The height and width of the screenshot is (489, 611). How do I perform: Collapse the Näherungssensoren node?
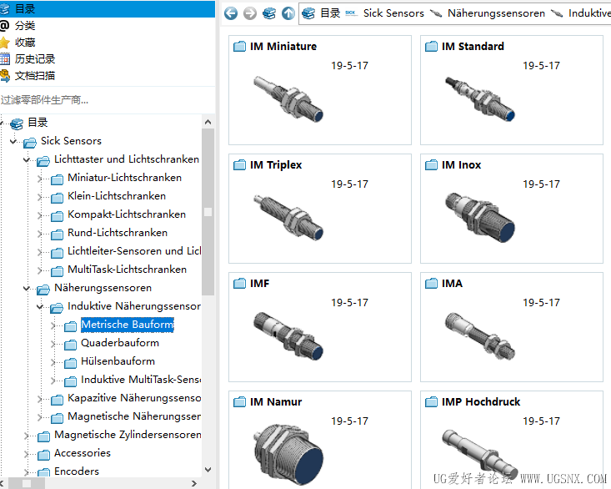tap(27, 288)
